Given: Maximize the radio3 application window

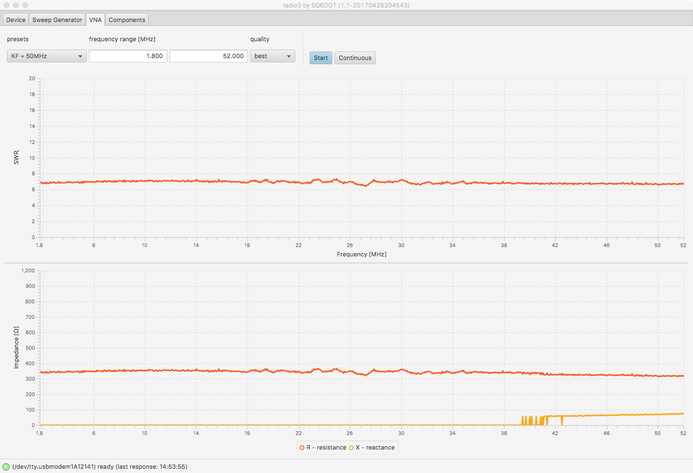Looking at the screenshot, I should [25, 5].
